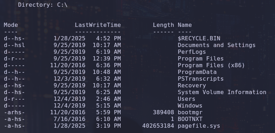Click the Length column header
Viewport: 275px width, 133px height.
pos(164,25)
